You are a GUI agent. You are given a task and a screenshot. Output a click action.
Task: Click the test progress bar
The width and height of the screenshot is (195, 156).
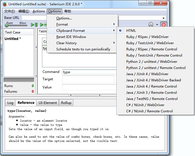click(x=19, y=80)
